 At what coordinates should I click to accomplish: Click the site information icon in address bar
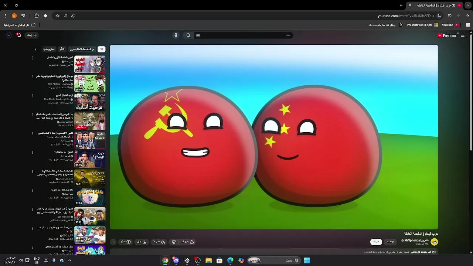(439, 16)
